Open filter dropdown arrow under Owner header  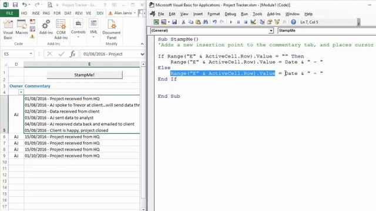(21, 92)
